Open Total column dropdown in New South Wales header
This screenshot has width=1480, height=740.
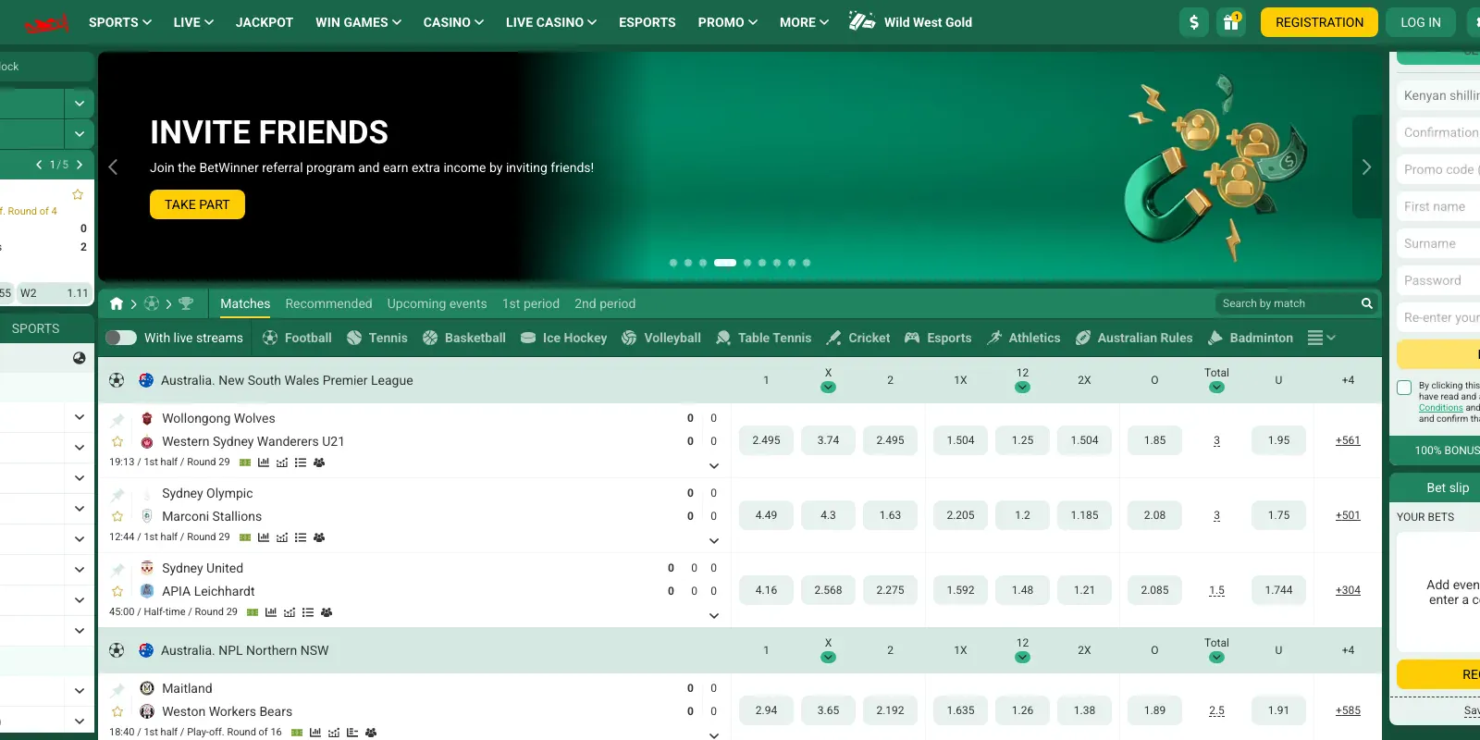coord(1216,388)
